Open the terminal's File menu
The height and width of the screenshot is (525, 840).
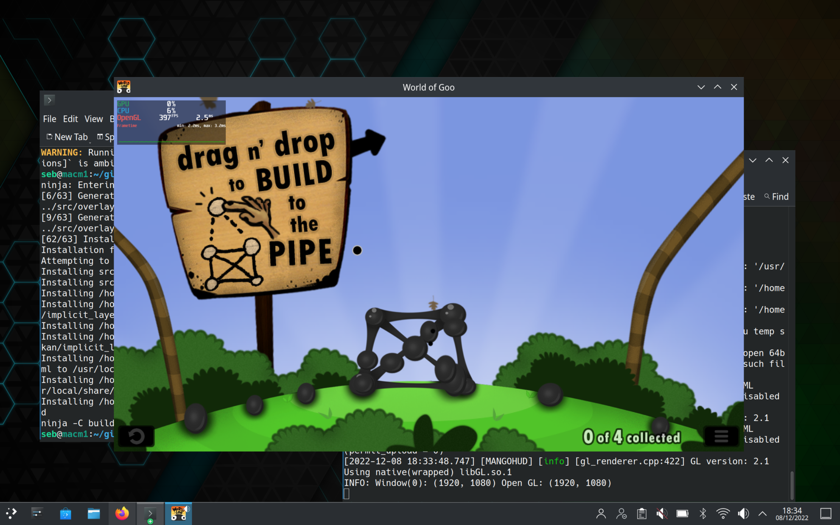(49, 119)
